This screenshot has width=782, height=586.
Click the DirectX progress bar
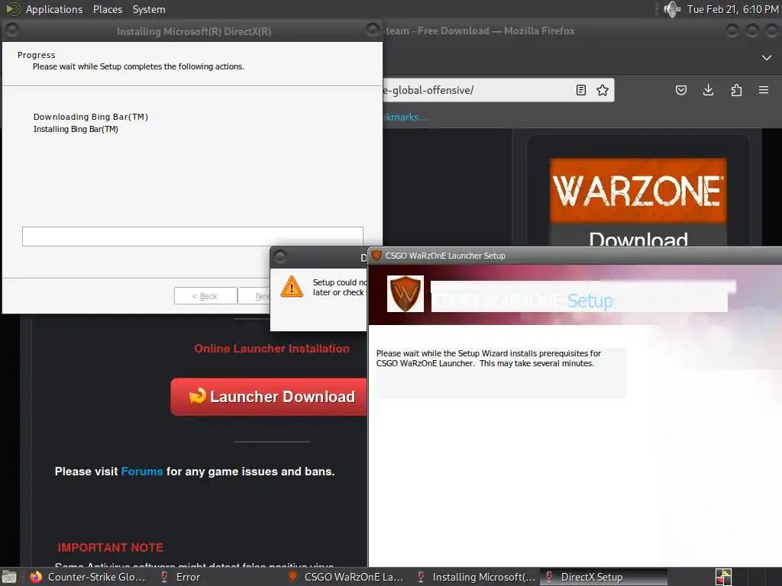click(192, 237)
